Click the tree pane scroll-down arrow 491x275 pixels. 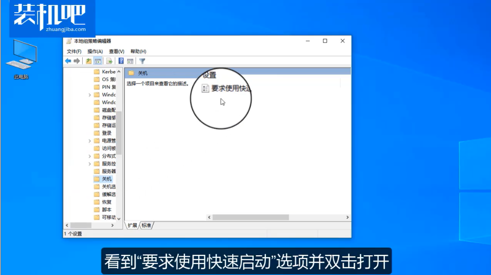(x=119, y=218)
